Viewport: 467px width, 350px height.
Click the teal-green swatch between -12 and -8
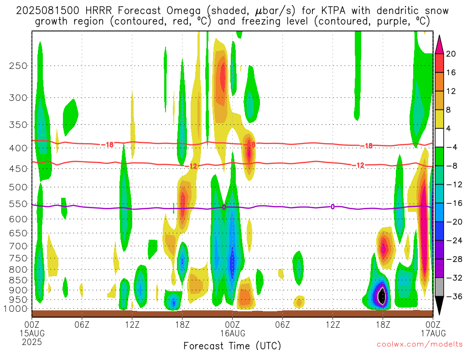(439, 175)
